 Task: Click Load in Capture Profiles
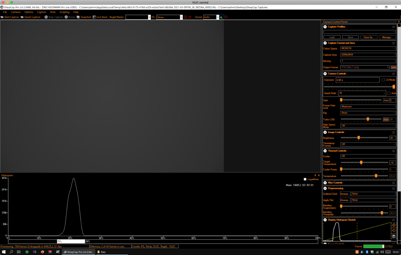(x=332, y=37)
